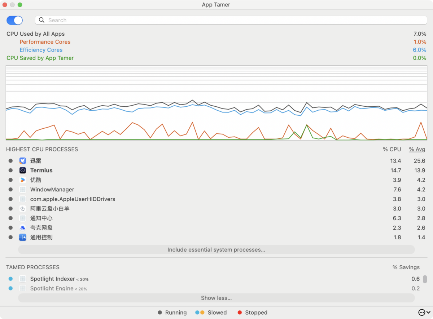The image size is (433, 319).
Task: Click the running status dot for WindowManager
Action: tap(10, 189)
